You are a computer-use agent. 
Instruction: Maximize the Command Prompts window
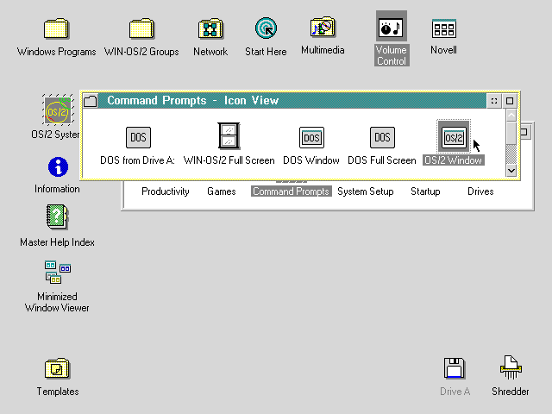(510, 101)
